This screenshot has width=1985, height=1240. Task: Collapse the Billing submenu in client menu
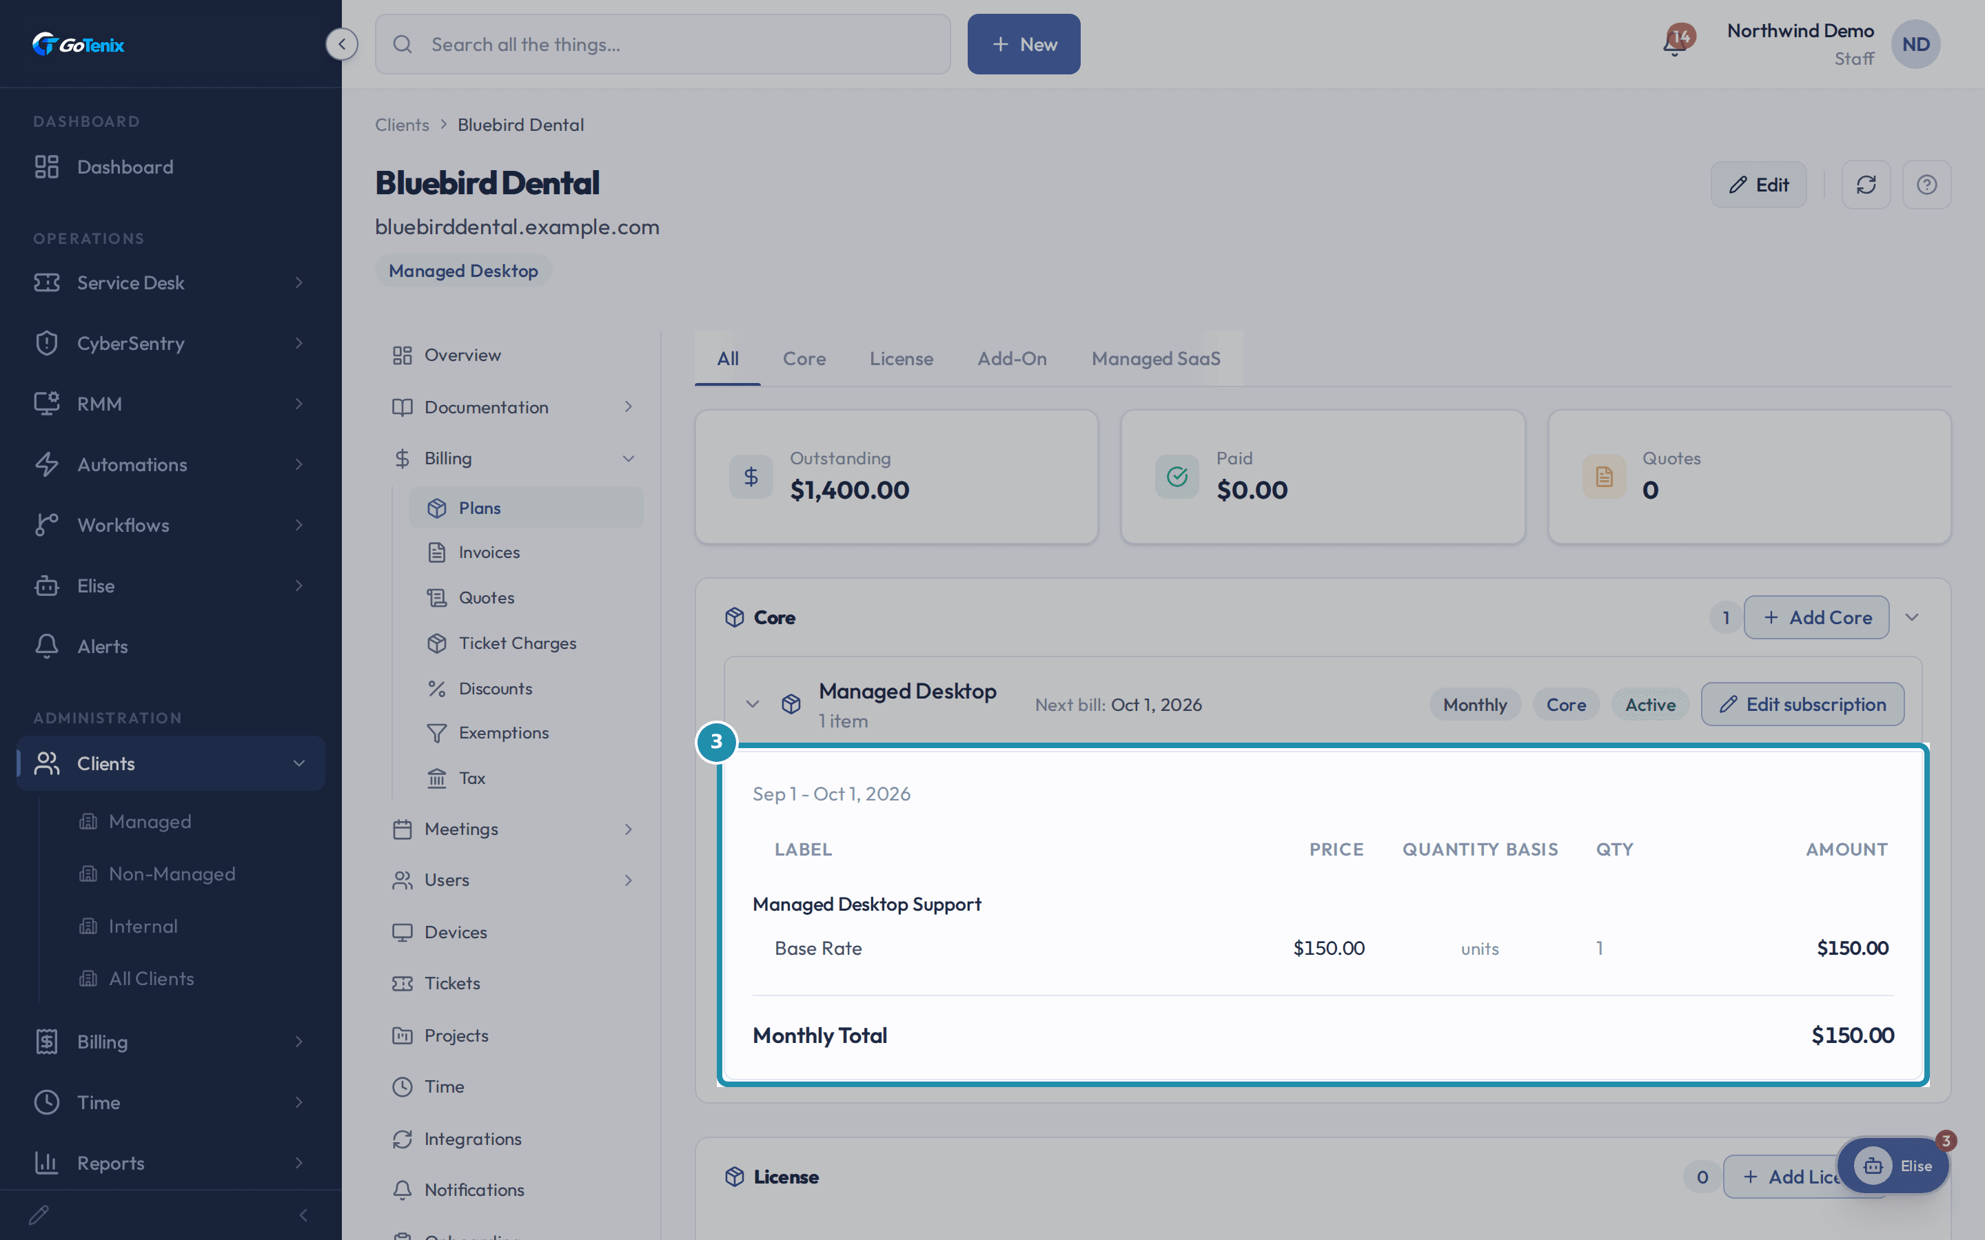pos(629,458)
